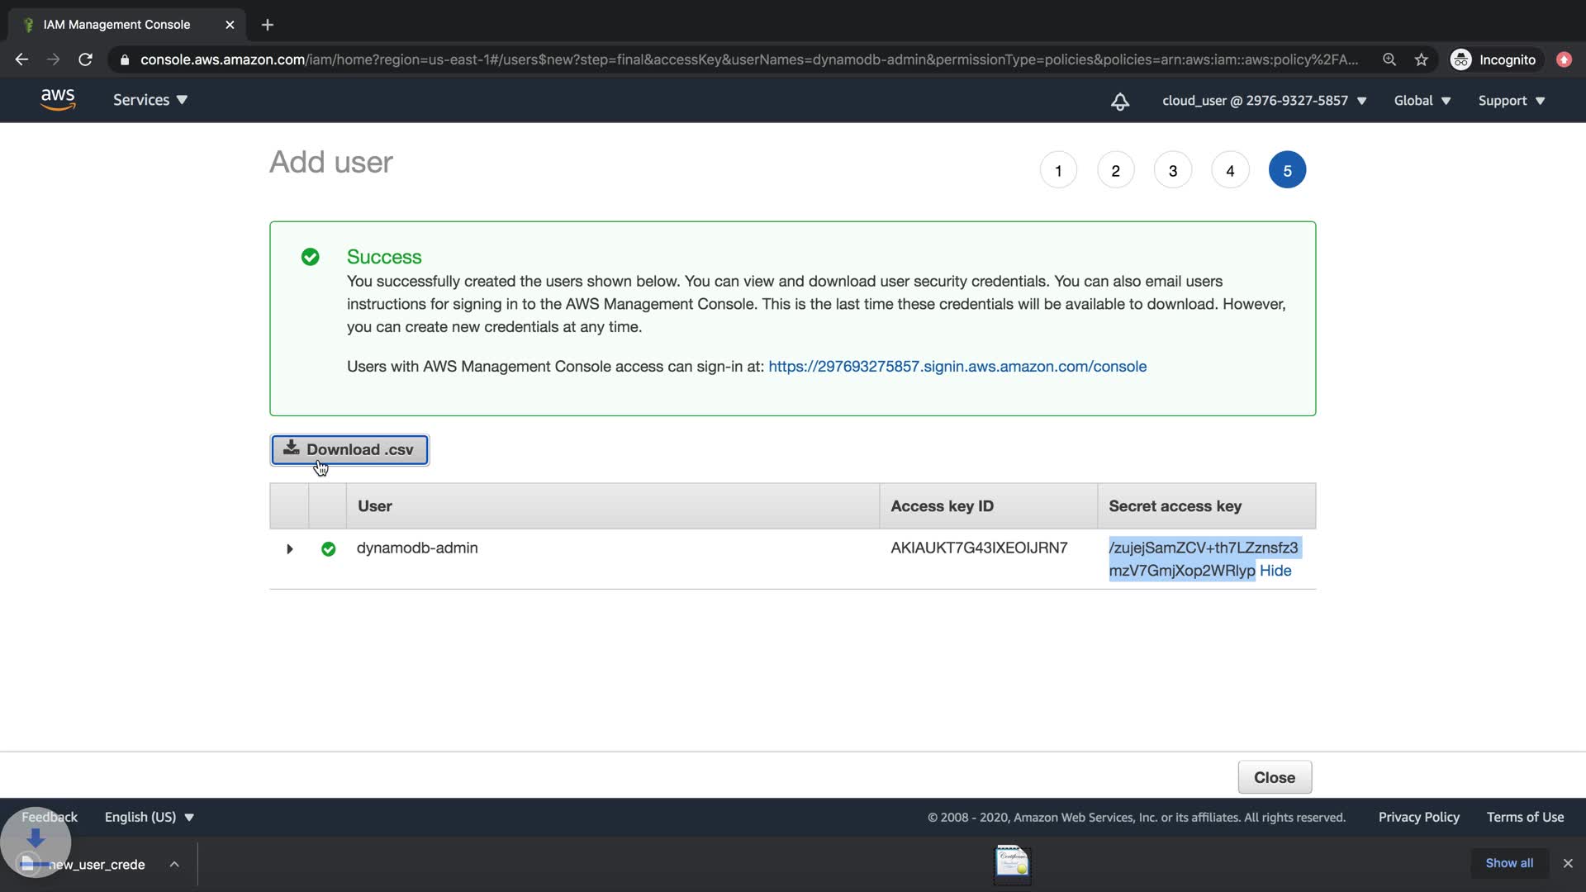
Task: Click the browser reload icon
Action: [x=85, y=59]
